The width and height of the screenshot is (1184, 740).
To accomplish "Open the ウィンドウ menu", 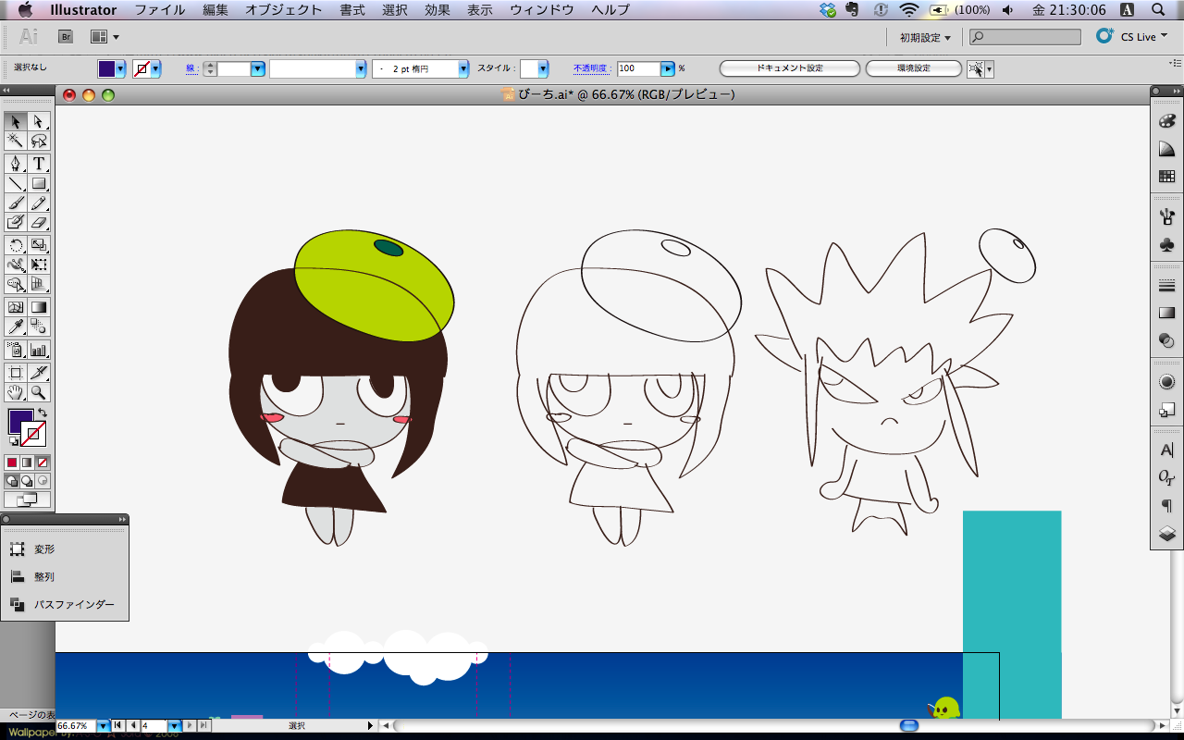I will click(x=542, y=10).
